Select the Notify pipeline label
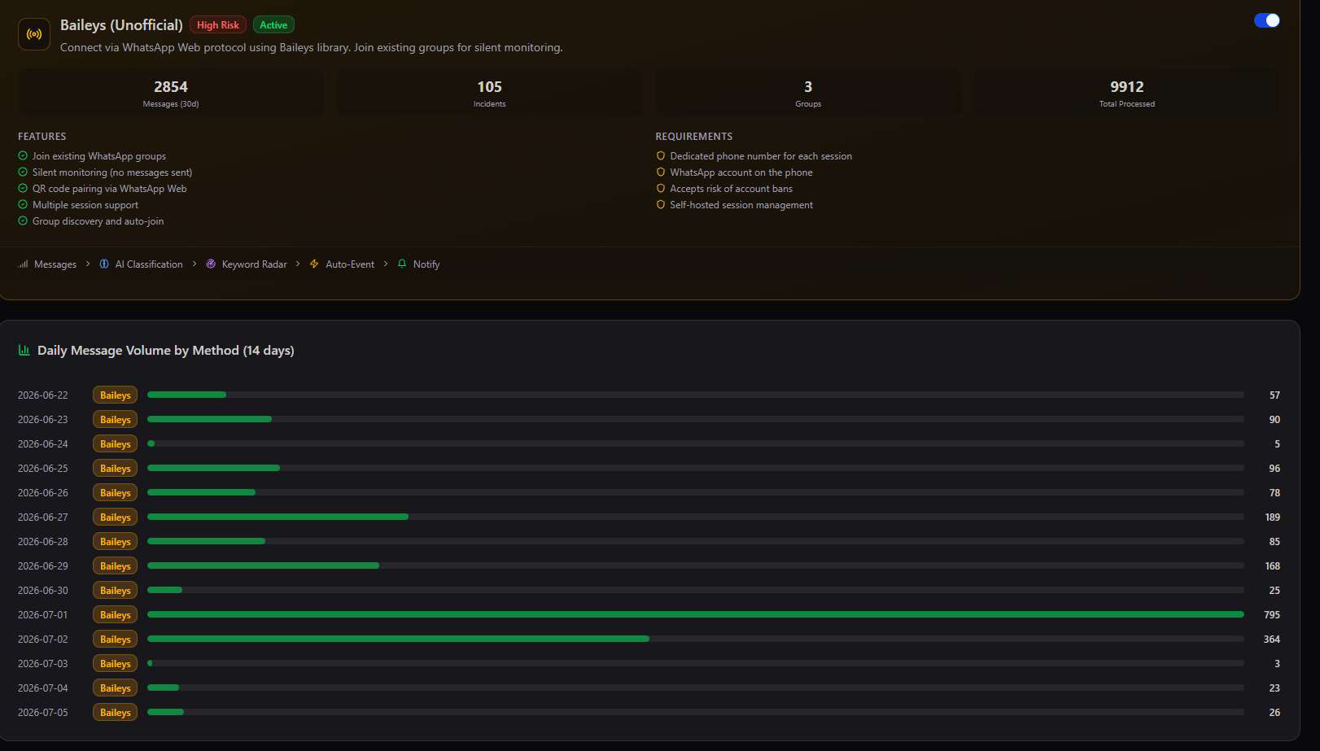The height and width of the screenshot is (751, 1320). [426, 264]
